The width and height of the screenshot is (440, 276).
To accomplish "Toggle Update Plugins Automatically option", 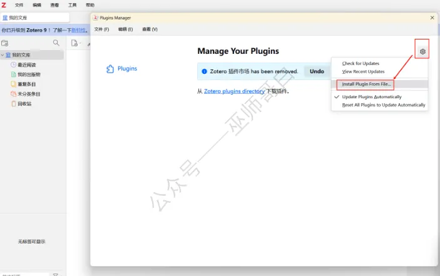I will [x=372, y=97].
